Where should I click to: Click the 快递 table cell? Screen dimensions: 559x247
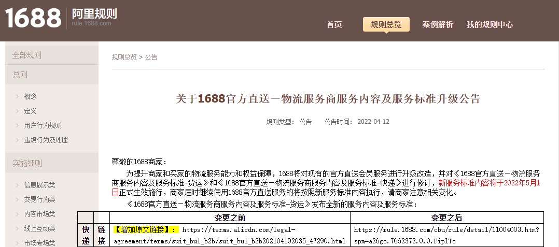click(x=86, y=235)
